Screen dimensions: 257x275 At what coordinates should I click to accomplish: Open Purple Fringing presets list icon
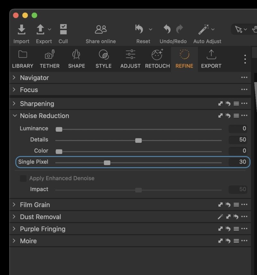pos(236,229)
